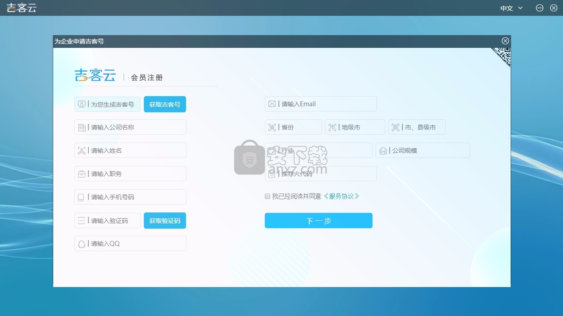The image size is (563, 316).
Task: Click the 吉客云 logo in title bar
Action: tap(22, 8)
